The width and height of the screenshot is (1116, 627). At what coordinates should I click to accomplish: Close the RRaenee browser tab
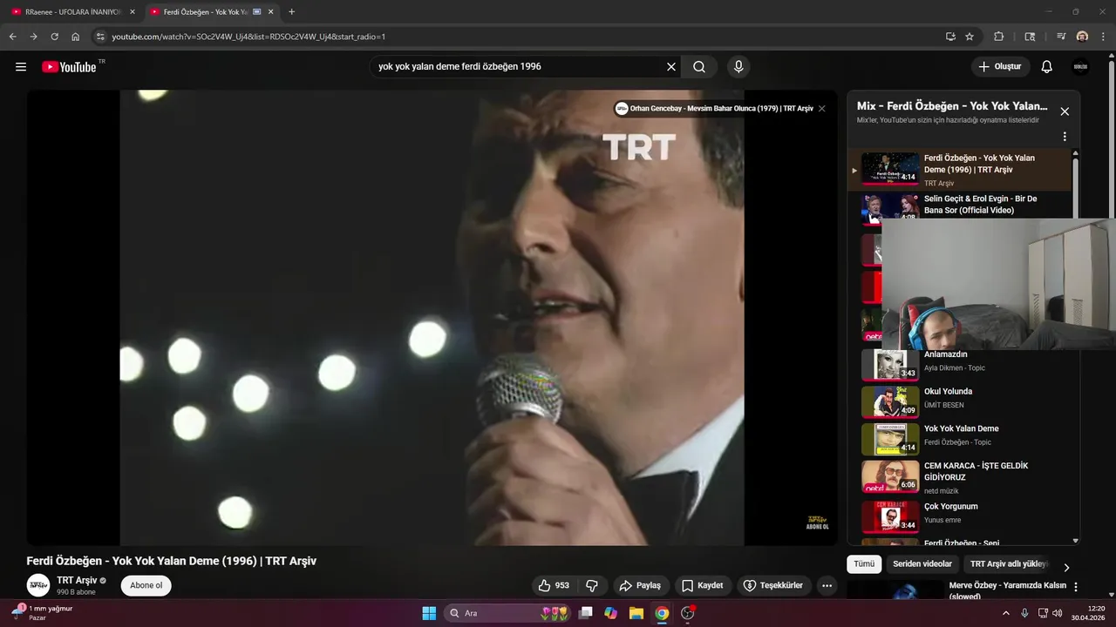(133, 12)
